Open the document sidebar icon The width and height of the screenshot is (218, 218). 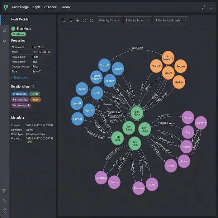tap(4, 191)
